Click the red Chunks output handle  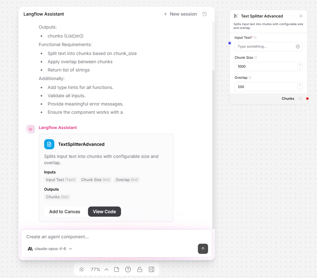pos(307,99)
